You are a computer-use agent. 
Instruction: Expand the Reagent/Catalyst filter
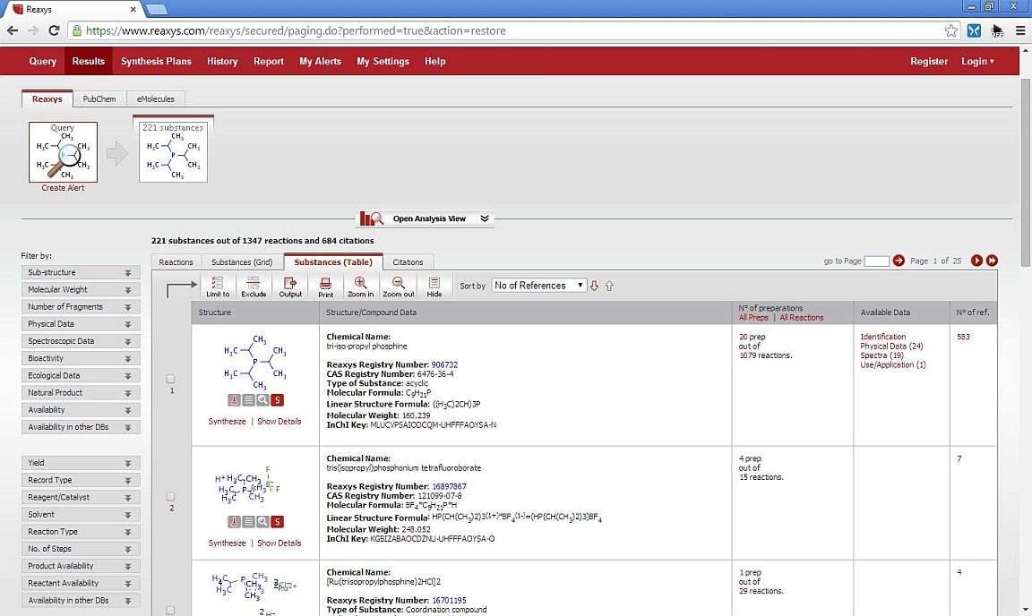(81, 497)
